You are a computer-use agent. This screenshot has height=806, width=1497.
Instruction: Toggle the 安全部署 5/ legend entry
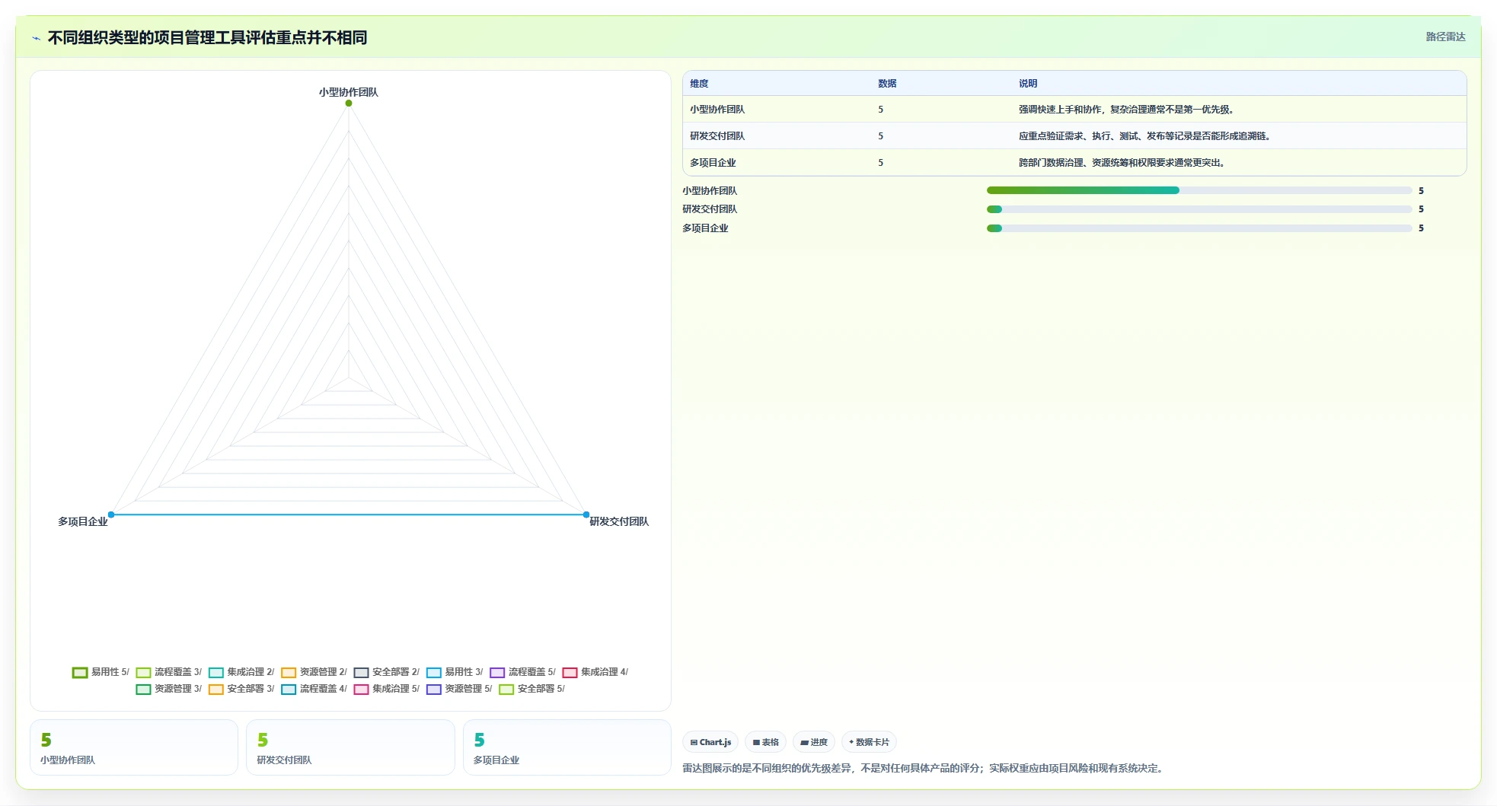[531, 689]
